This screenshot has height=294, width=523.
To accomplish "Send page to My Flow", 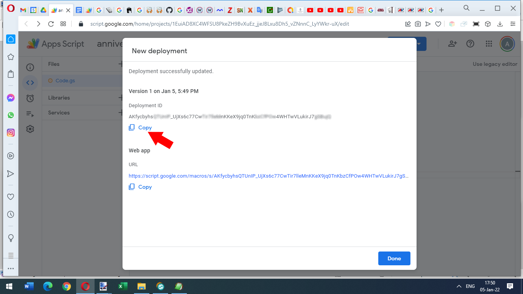I will pyautogui.click(x=428, y=24).
